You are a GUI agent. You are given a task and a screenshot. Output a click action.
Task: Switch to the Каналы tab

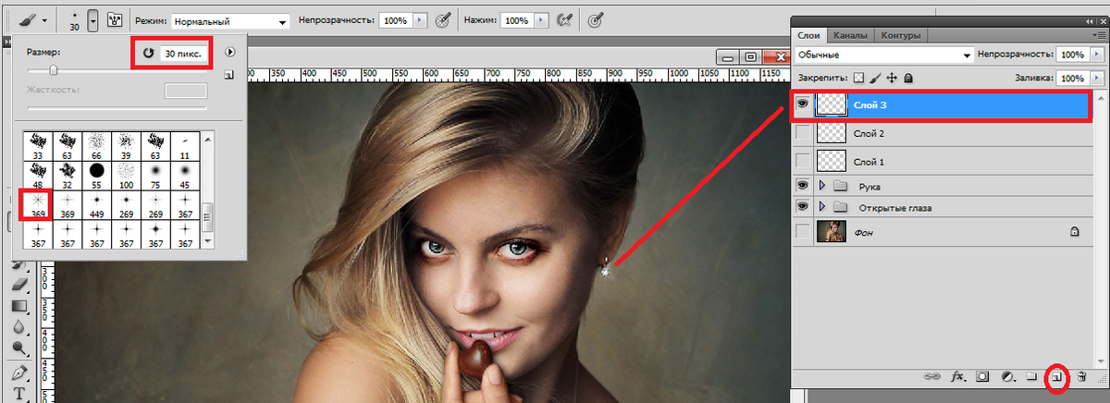click(849, 36)
